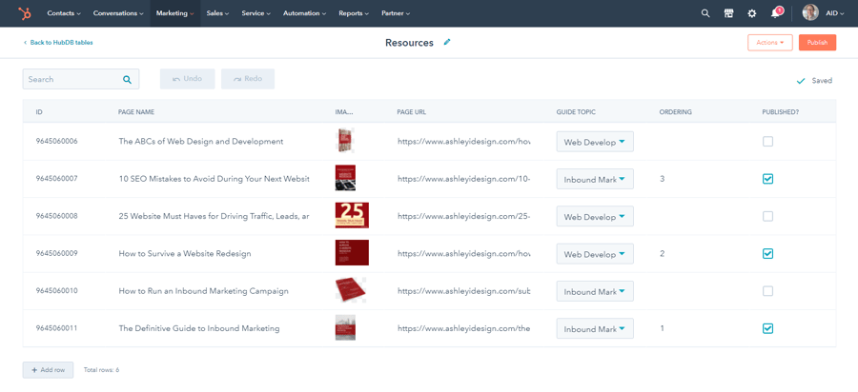Click the Page Name column header

click(x=136, y=112)
